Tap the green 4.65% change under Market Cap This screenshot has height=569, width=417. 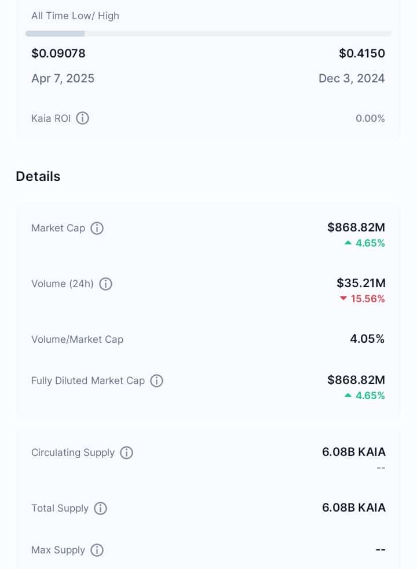tap(364, 243)
